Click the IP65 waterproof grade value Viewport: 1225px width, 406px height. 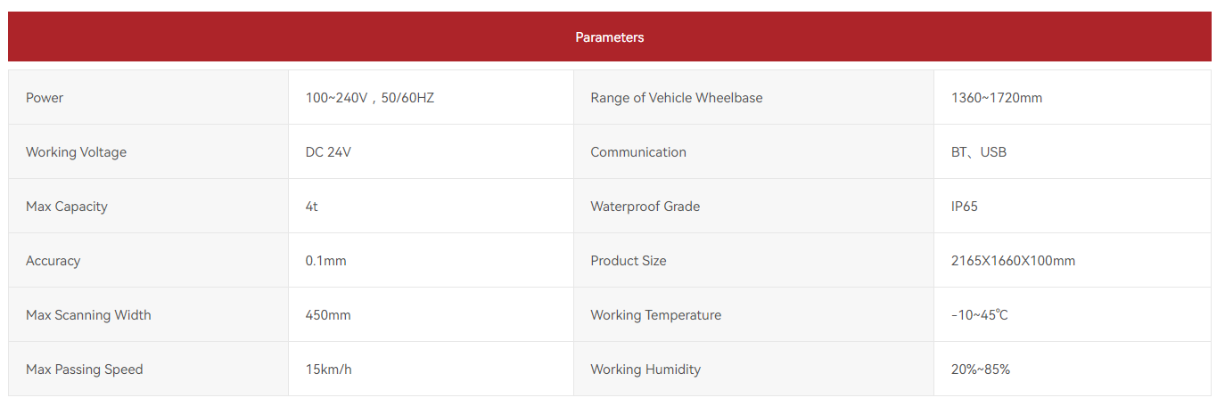965,207
